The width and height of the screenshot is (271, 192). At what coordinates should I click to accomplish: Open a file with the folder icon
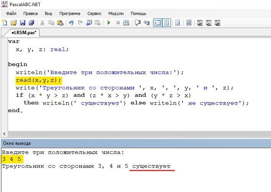click(14, 23)
